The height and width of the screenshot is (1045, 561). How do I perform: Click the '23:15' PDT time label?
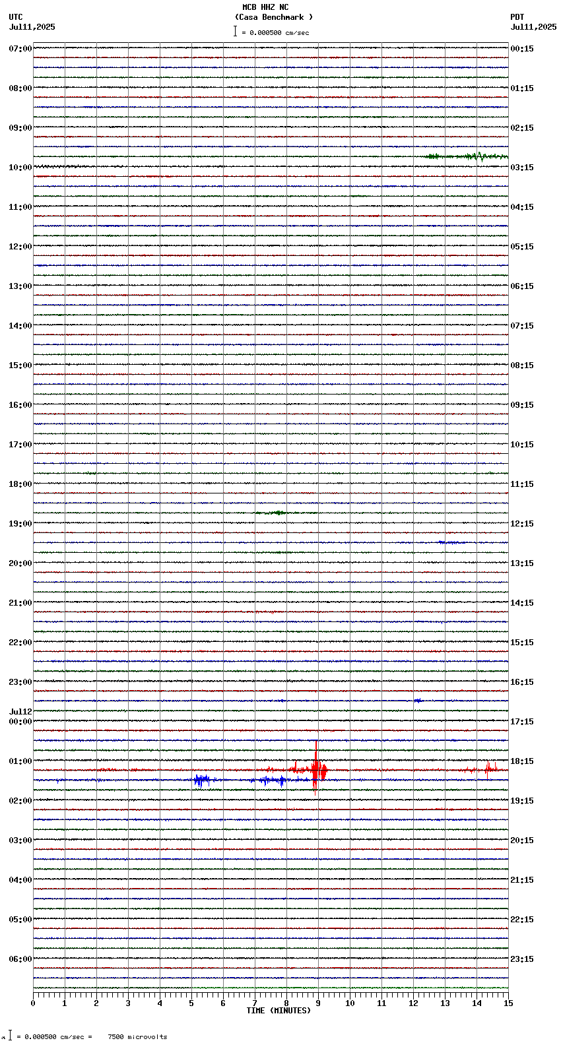point(522,959)
